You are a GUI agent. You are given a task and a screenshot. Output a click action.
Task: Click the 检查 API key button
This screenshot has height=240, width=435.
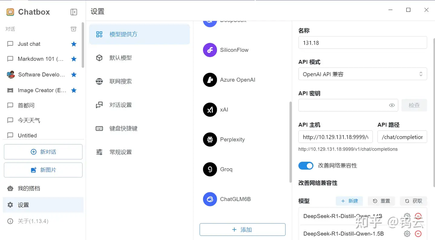[x=414, y=105]
